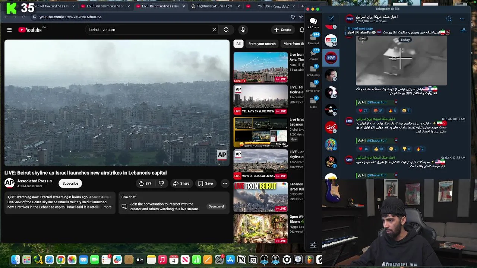477x268 pixels.
Task: Select the 'From your search' chip
Action: pos(262,44)
